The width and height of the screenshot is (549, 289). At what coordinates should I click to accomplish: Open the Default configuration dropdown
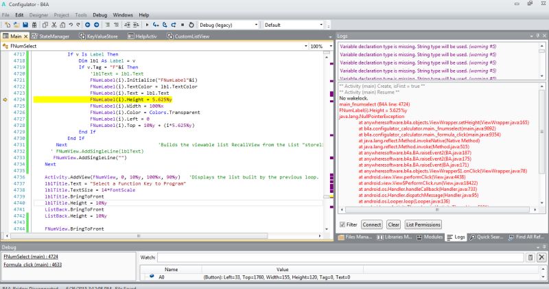click(x=320, y=25)
